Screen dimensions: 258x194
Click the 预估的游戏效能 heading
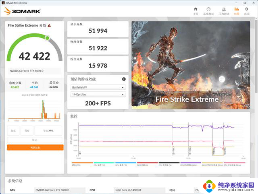[x=83, y=79]
